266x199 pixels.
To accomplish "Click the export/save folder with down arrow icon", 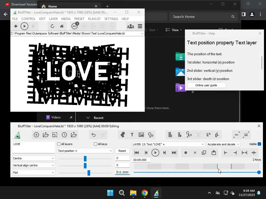I will [74, 135].
